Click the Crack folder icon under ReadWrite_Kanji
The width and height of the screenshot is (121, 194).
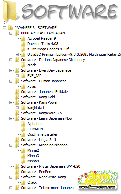(x=23, y=182)
